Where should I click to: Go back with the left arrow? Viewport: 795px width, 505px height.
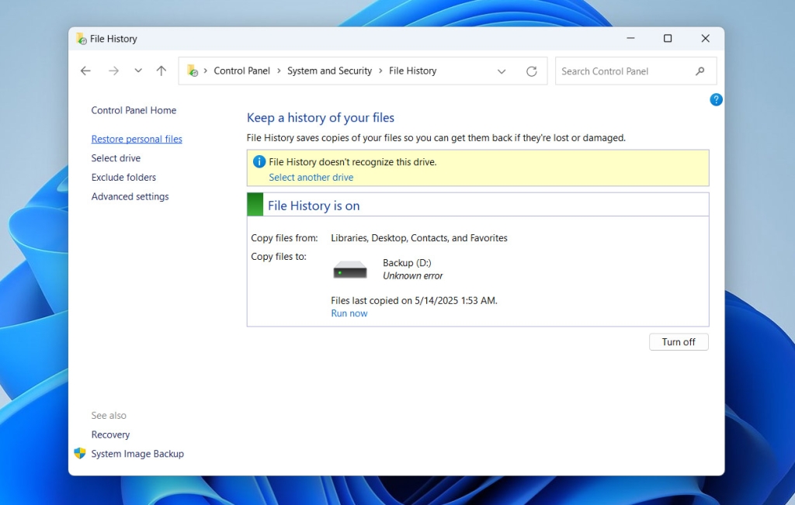85,71
